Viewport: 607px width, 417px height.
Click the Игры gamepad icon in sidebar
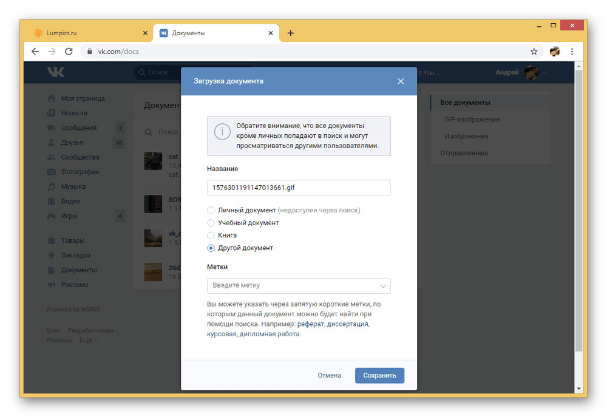(x=51, y=216)
